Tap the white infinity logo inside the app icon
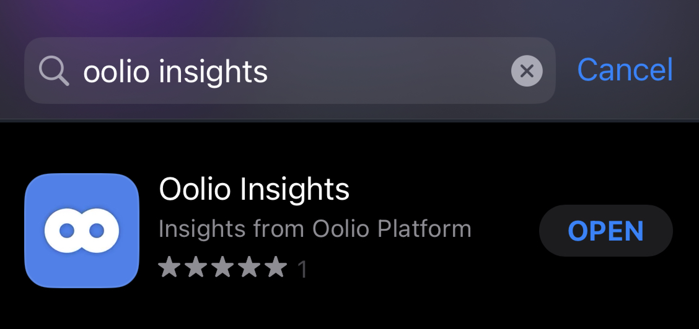699x329 pixels. (x=82, y=231)
